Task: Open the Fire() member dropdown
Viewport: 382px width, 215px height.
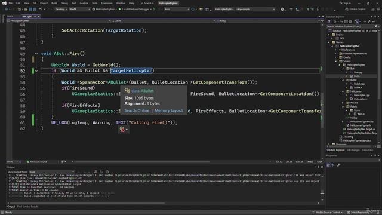Action: pyautogui.click(x=269, y=21)
